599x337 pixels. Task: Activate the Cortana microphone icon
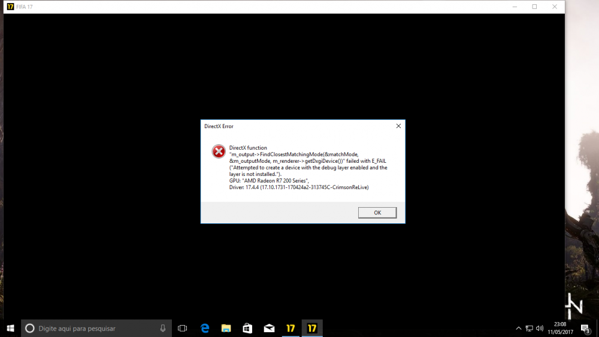click(163, 328)
